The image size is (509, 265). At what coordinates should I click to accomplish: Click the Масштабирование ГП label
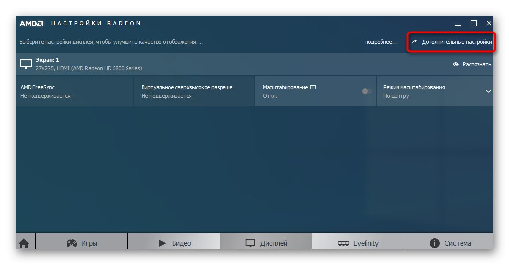point(289,87)
